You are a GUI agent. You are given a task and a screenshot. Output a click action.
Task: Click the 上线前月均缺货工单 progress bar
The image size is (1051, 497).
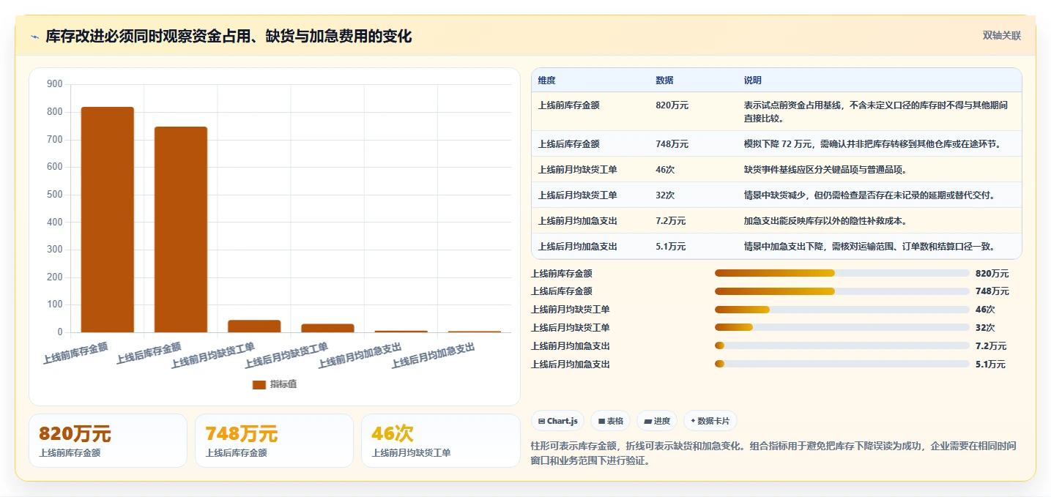click(842, 310)
